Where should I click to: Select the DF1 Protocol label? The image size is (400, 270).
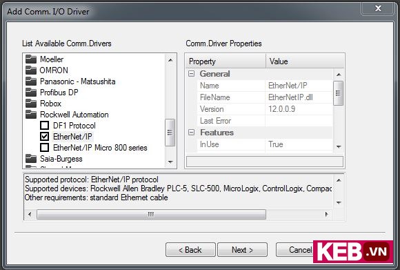[x=74, y=126]
